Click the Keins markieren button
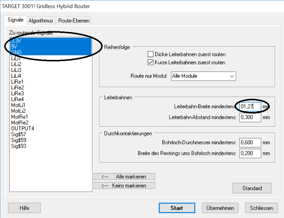284x218 pixels. (x=124, y=186)
